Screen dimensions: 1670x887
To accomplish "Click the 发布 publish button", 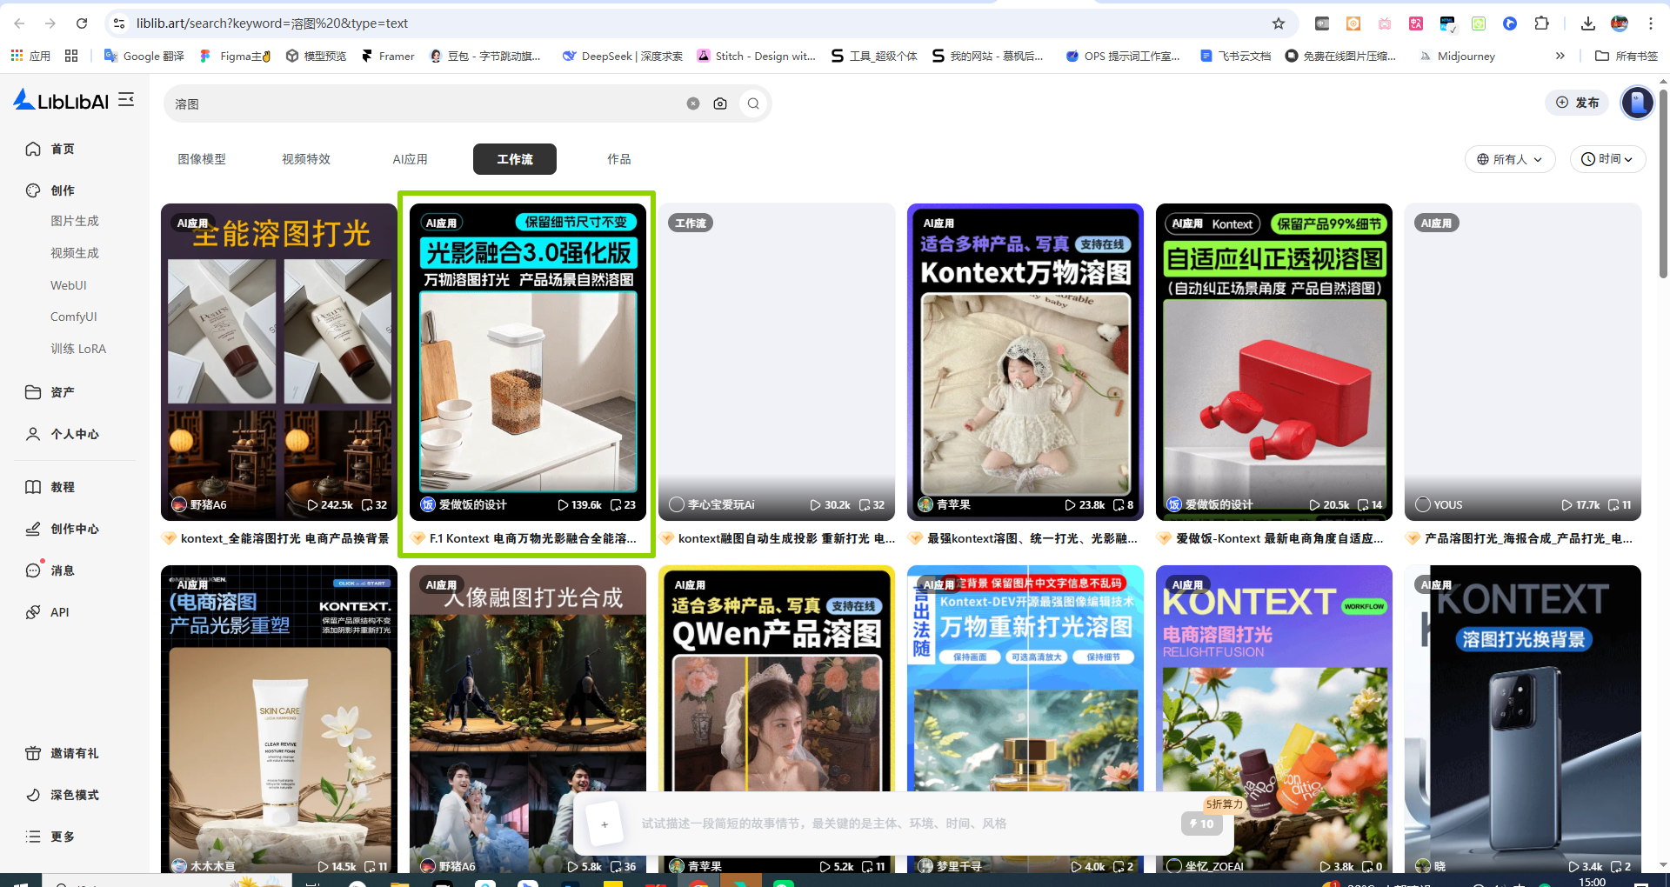I will tap(1577, 103).
